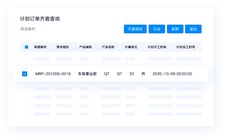Refresh the list using 刷新
Viewport: 225px width, 139px height.
(x=175, y=29)
